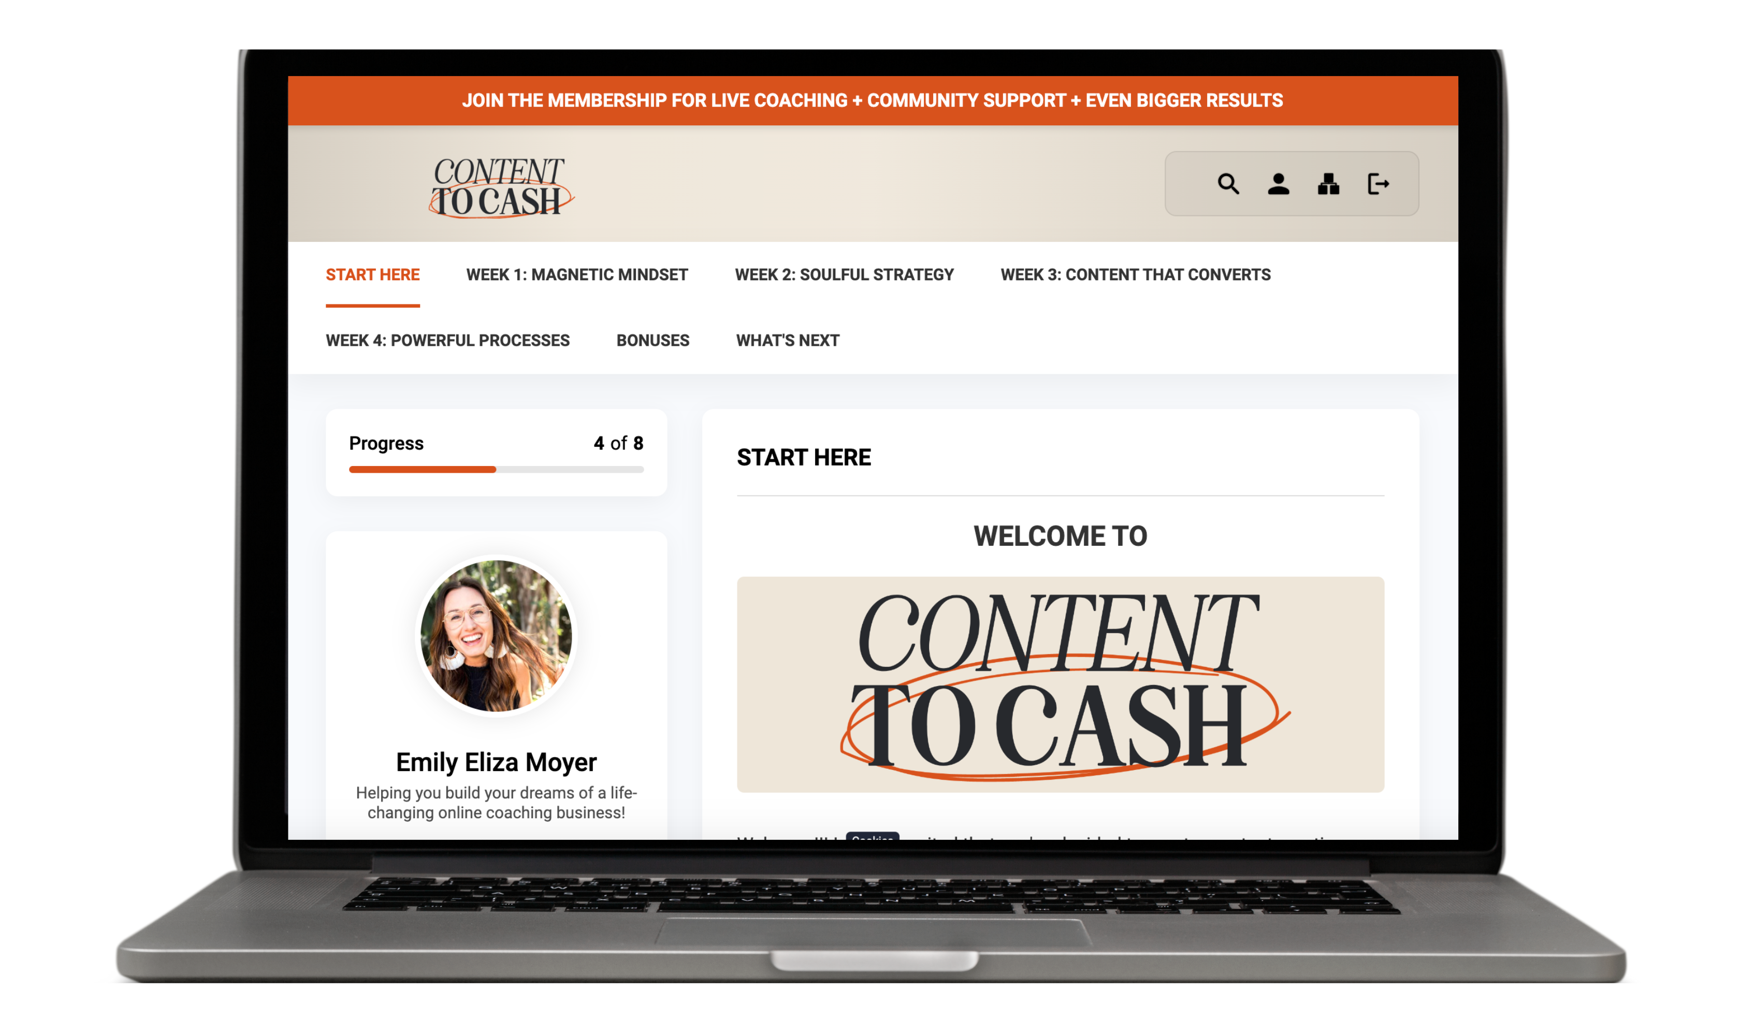Click the large Content to Cash welcome image
1740x1033 pixels.
tap(1060, 684)
